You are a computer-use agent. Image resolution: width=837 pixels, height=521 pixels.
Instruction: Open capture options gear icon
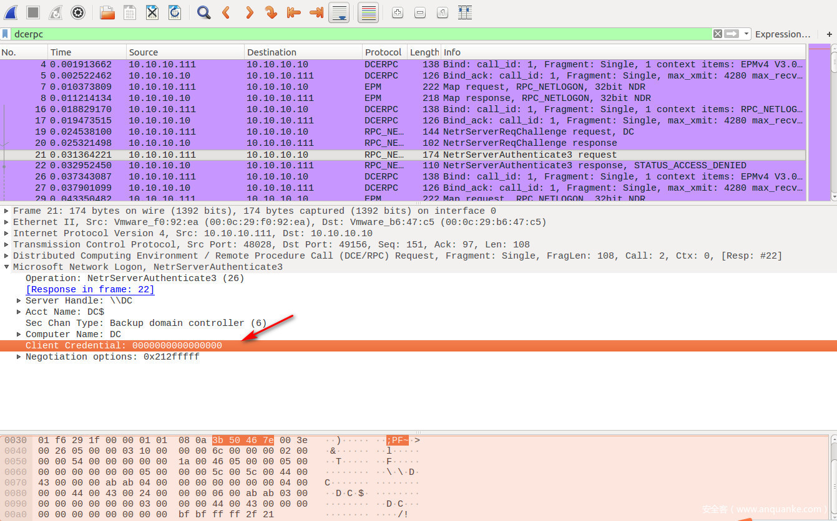(x=78, y=12)
